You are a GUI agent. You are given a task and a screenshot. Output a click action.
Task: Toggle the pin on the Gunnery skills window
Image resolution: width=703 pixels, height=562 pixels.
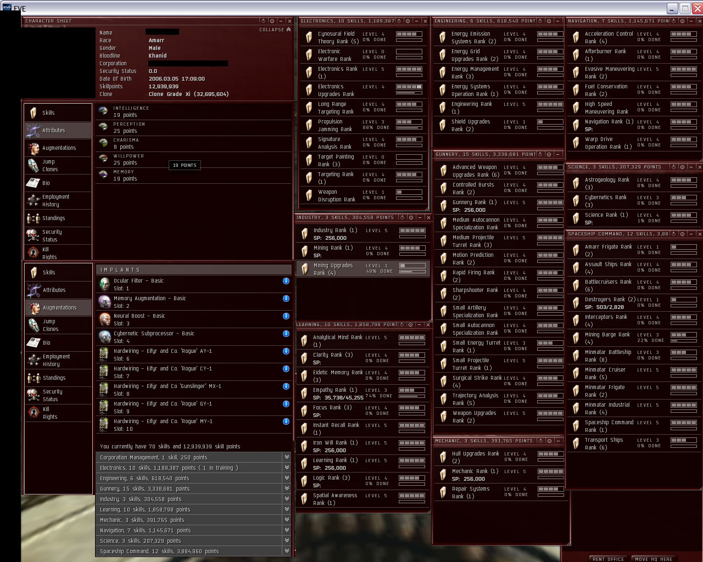[x=549, y=154]
